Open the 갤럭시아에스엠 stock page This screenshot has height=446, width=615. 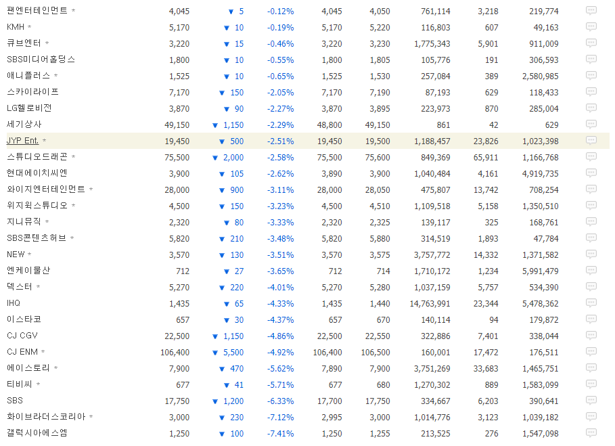click(37, 433)
